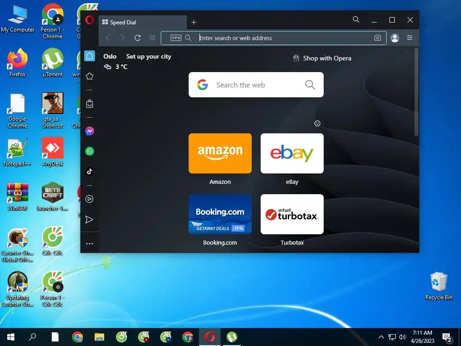Click Shop with Opera
The width and height of the screenshot is (461, 346).
coord(322,58)
